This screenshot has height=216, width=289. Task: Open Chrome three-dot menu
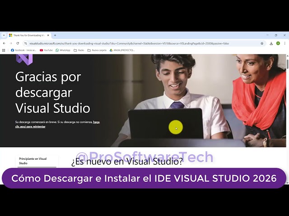285,43
